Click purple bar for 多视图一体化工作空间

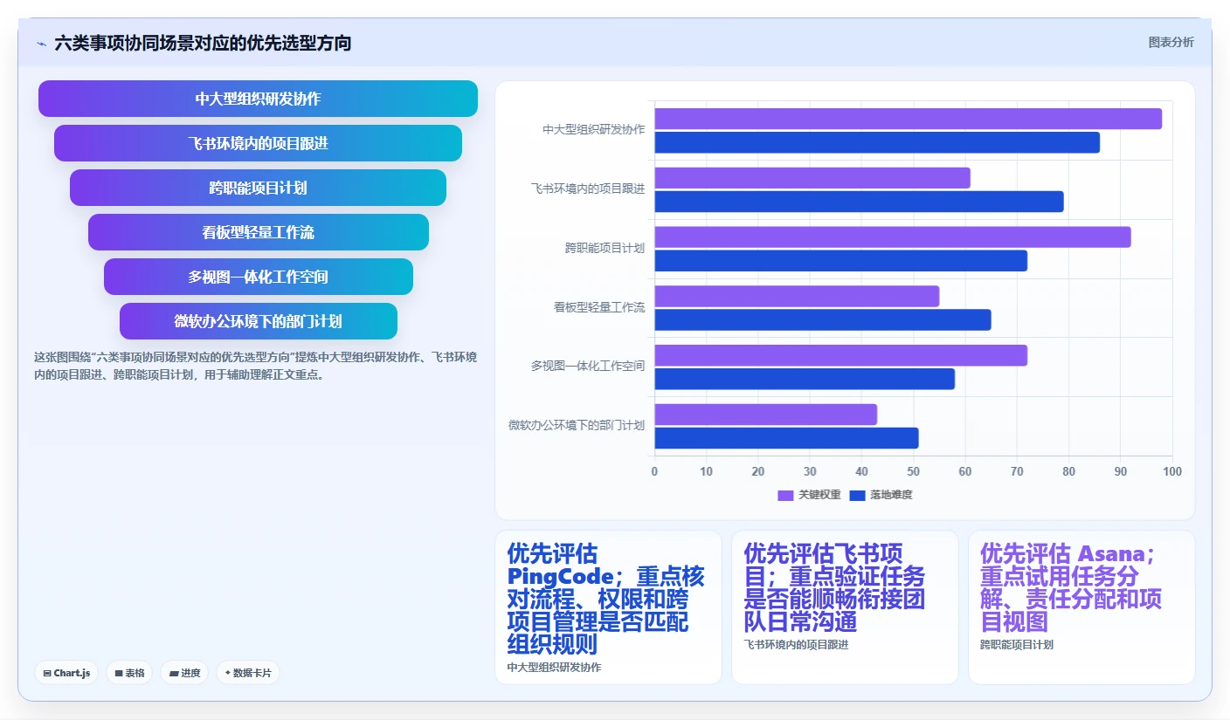click(841, 355)
